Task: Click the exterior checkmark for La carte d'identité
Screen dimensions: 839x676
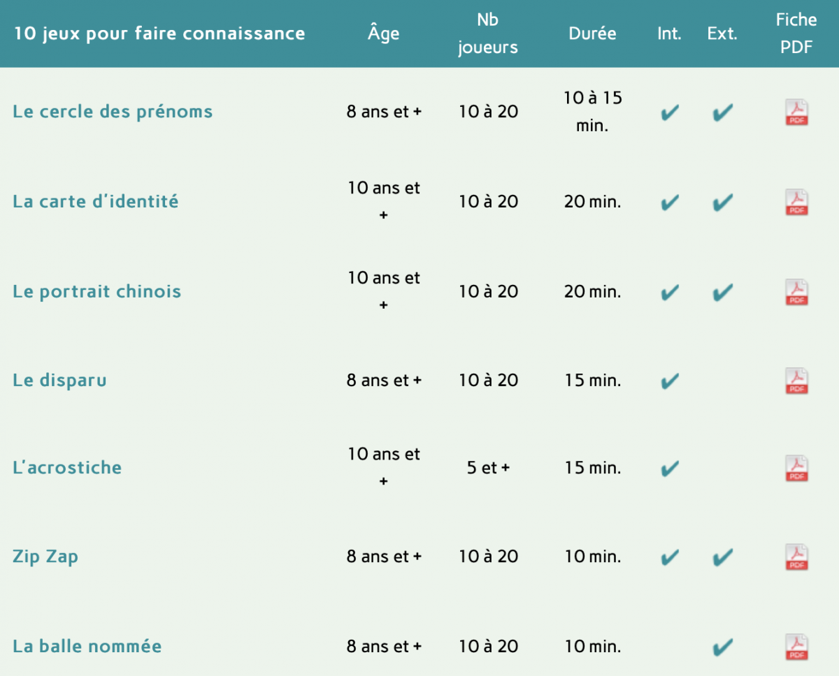Action: point(723,203)
